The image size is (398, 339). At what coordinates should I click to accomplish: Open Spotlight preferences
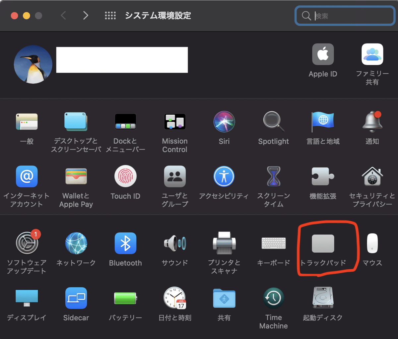tap(273, 122)
